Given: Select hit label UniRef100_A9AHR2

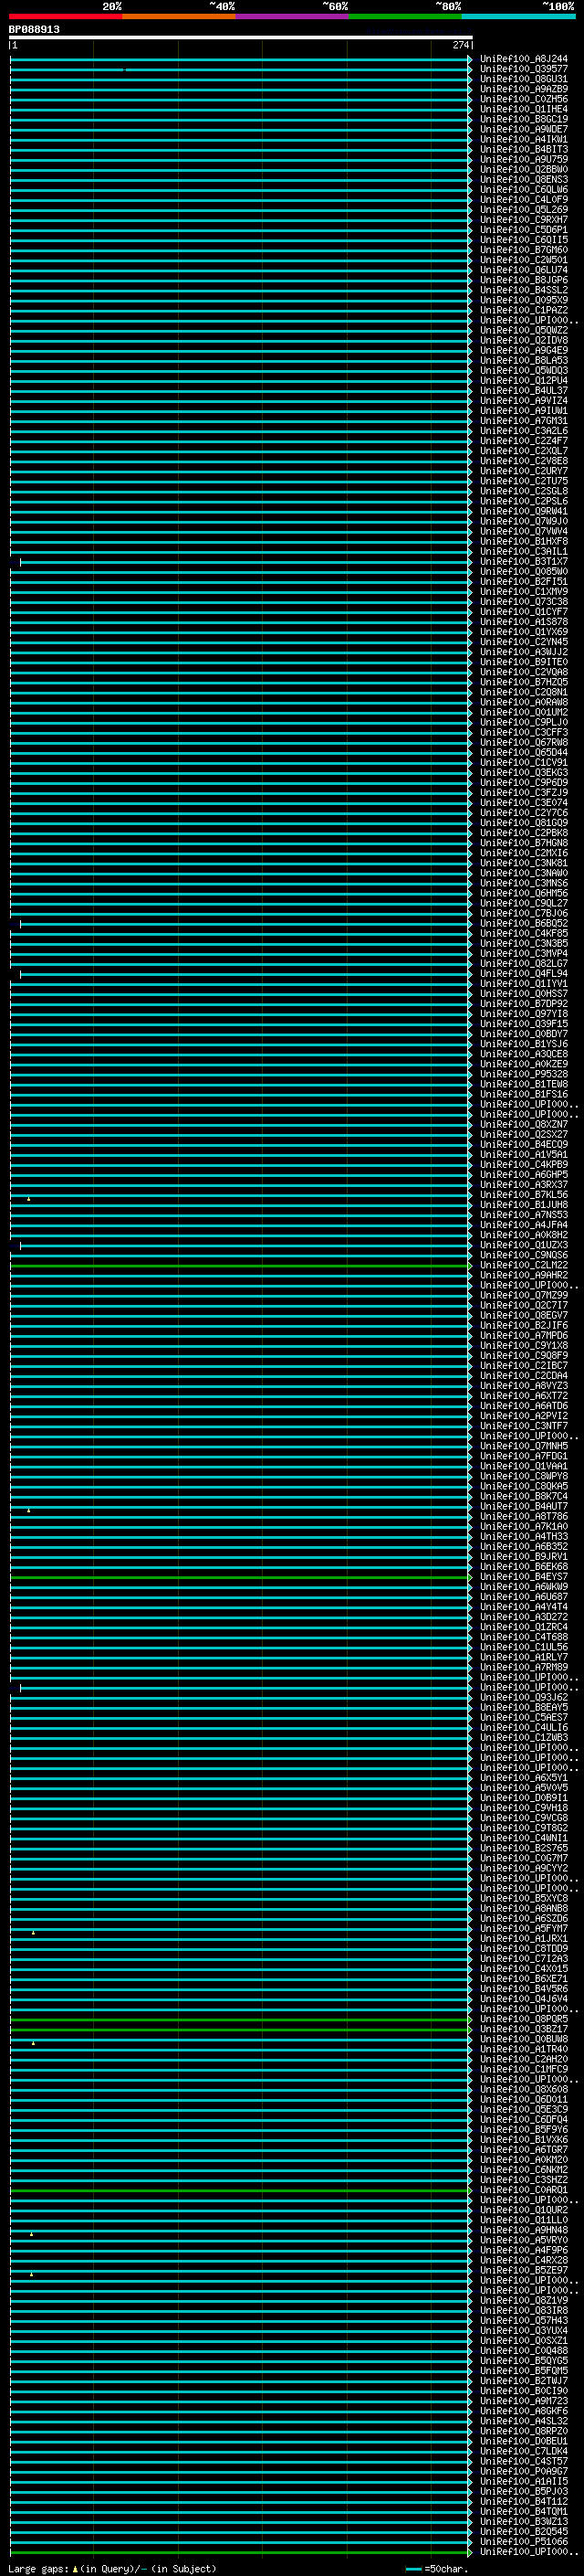Looking at the screenshot, I should tap(524, 1276).
